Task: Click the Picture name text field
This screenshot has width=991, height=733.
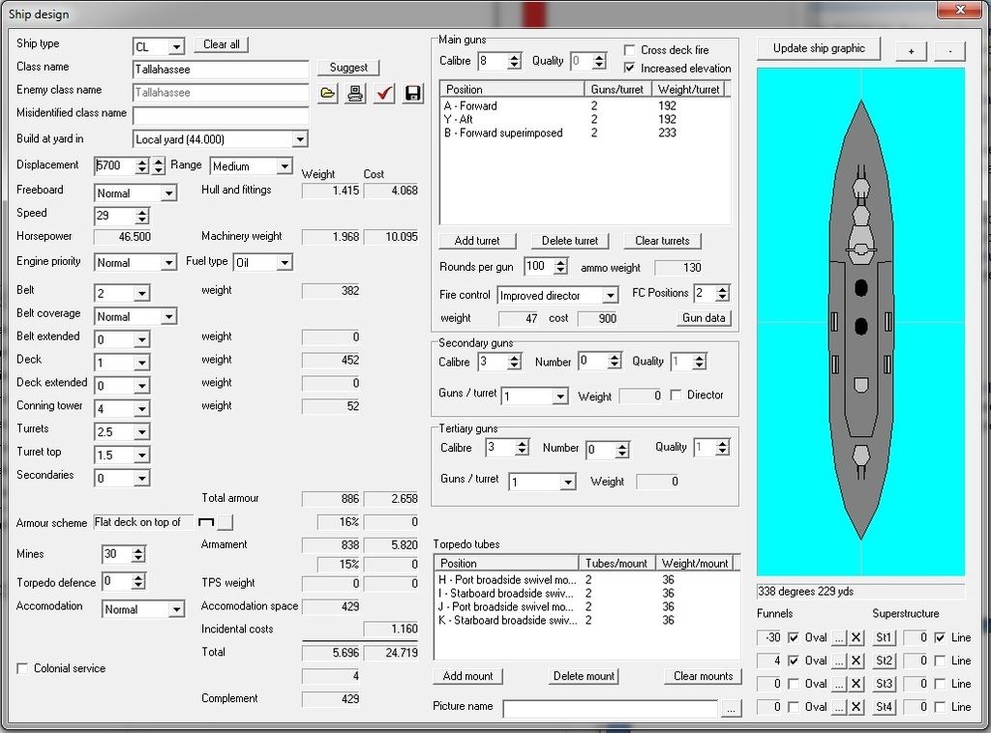Action: [x=611, y=709]
